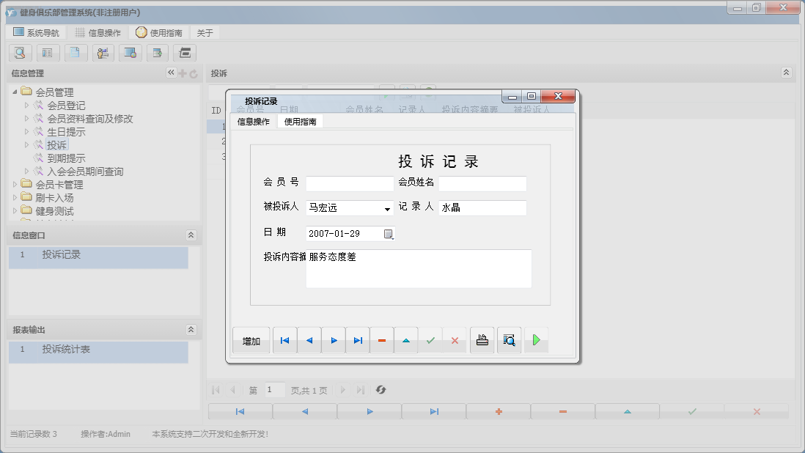Click the page number input field at the bottom
The width and height of the screenshot is (805, 453).
pyautogui.click(x=274, y=389)
